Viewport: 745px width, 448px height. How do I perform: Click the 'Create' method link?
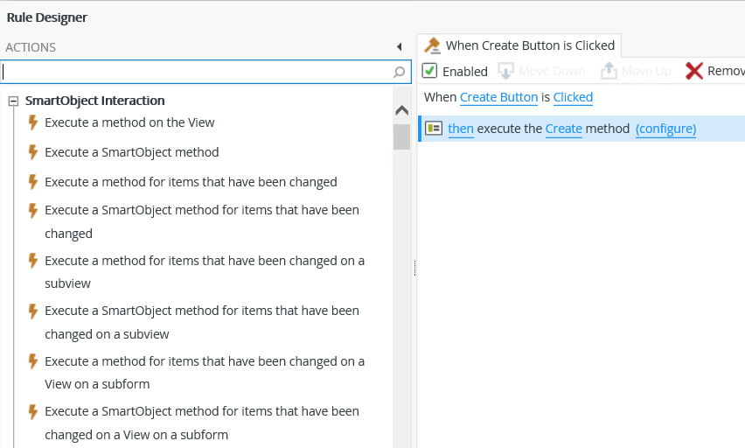click(x=564, y=129)
